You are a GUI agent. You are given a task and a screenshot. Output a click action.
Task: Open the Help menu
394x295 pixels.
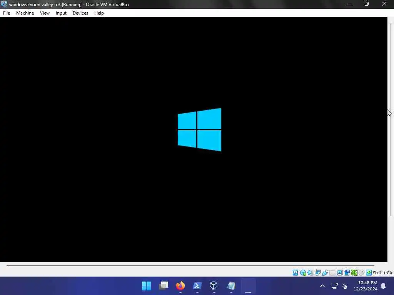tap(99, 13)
